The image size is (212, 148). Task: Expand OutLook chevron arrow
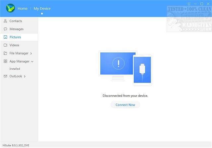point(25,76)
